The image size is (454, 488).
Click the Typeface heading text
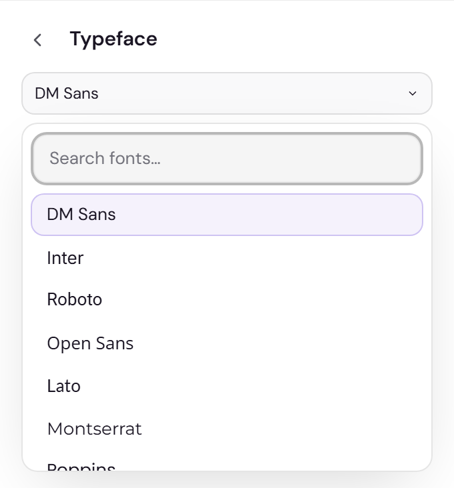113,39
